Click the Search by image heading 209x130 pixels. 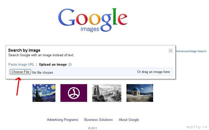coord(24,50)
